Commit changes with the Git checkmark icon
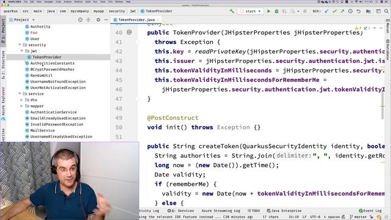Viewport: 391px width, 220px height. coord(334,11)
